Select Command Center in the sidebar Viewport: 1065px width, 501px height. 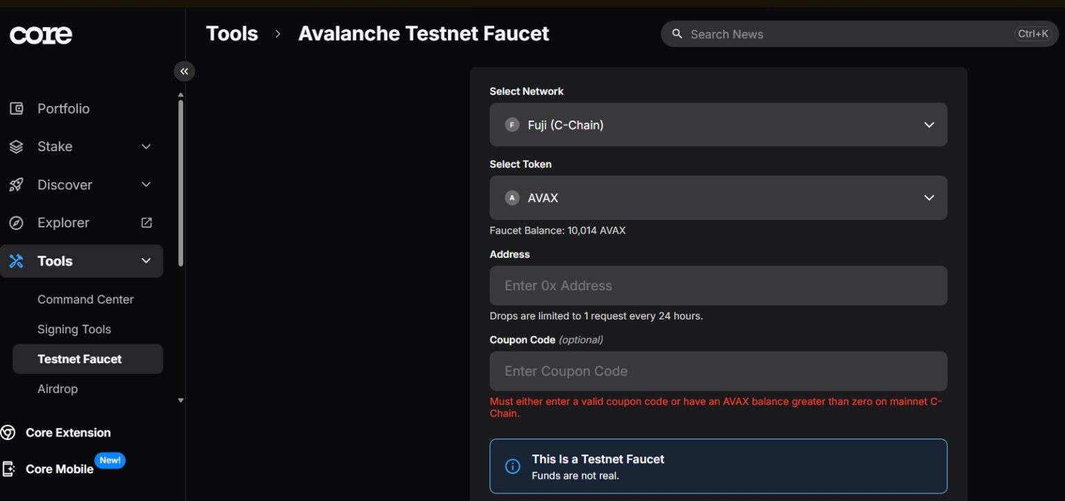(85, 299)
